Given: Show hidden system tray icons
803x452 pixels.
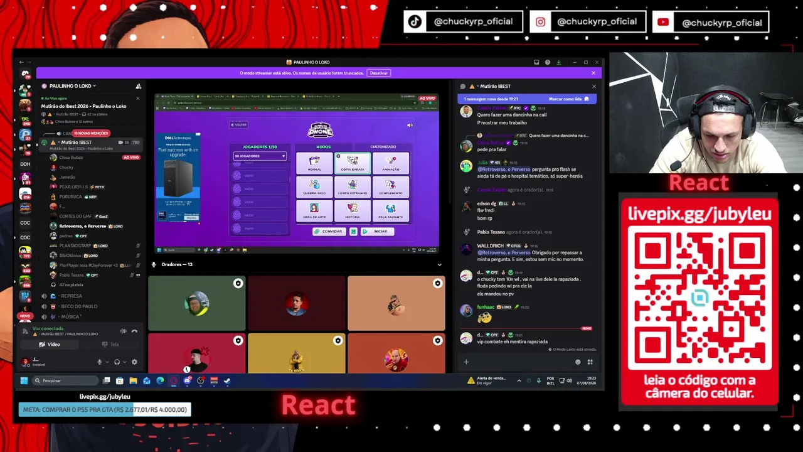Looking at the screenshot, I should (519, 380).
